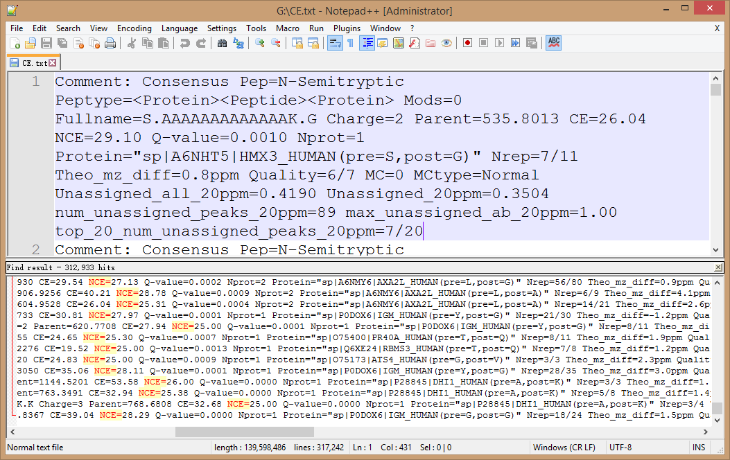Click the Find binoculars icon
730x460 pixels.
coord(222,43)
